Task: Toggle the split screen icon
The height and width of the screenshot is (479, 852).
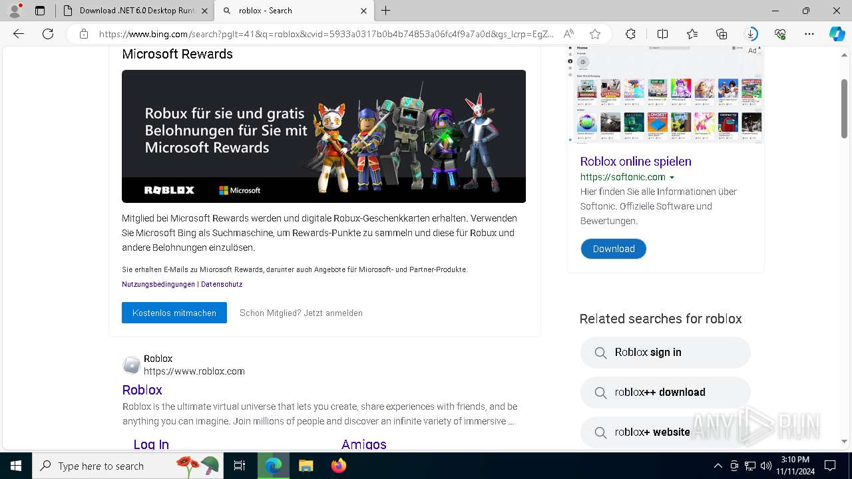Action: pos(662,34)
